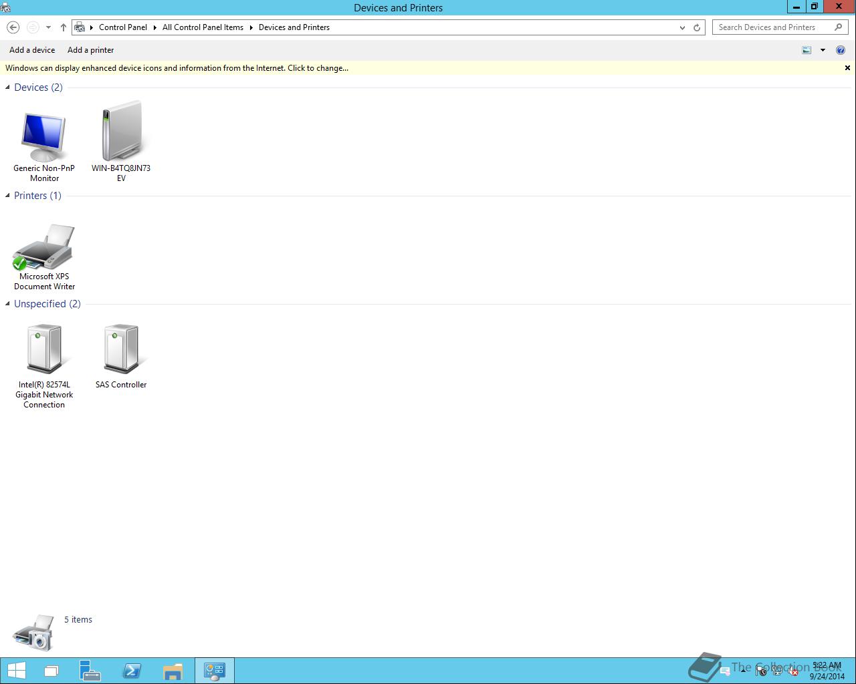Go up one folder level
Viewport: 856px width, 684px height.
64,27
